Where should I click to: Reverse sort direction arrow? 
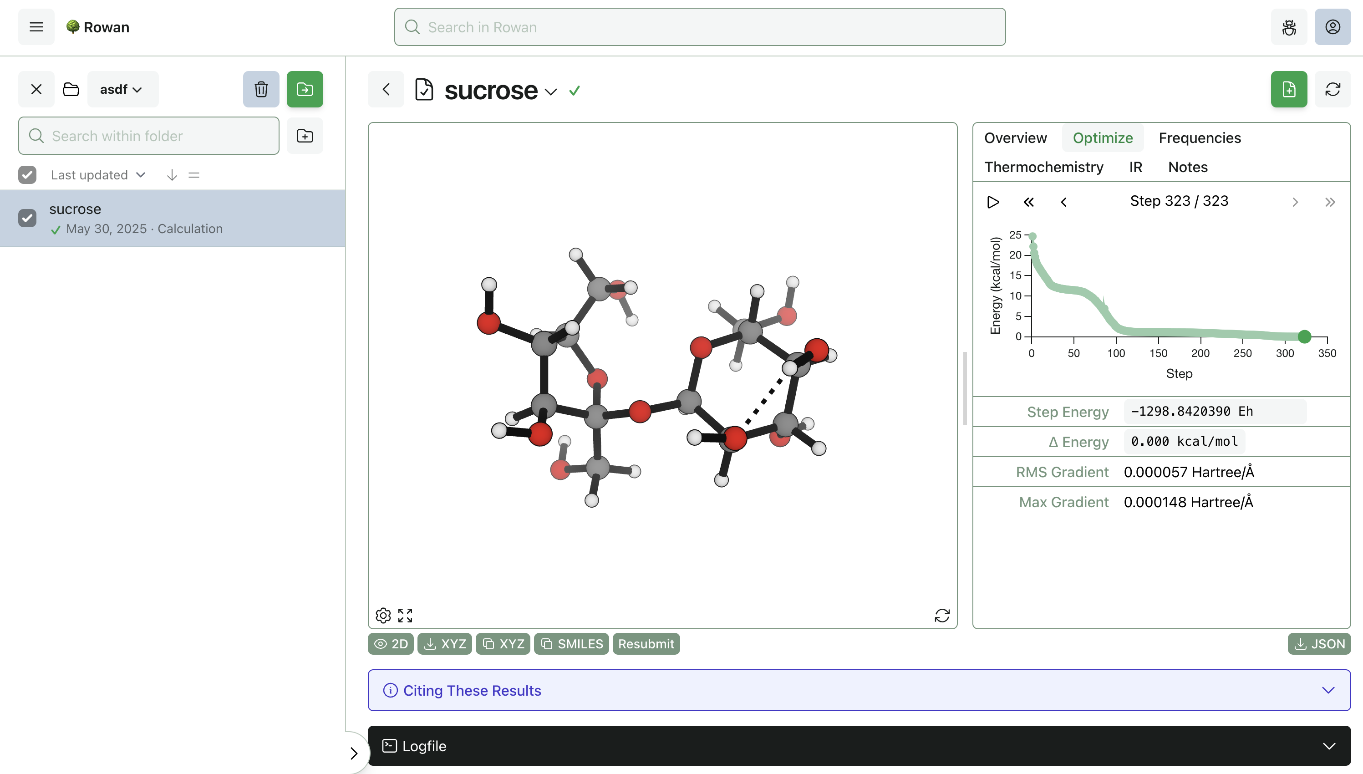tap(172, 175)
